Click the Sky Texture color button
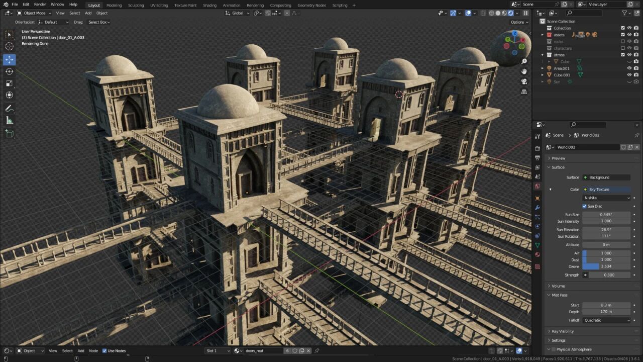643x362 pixels. click(x=606, y=190)
